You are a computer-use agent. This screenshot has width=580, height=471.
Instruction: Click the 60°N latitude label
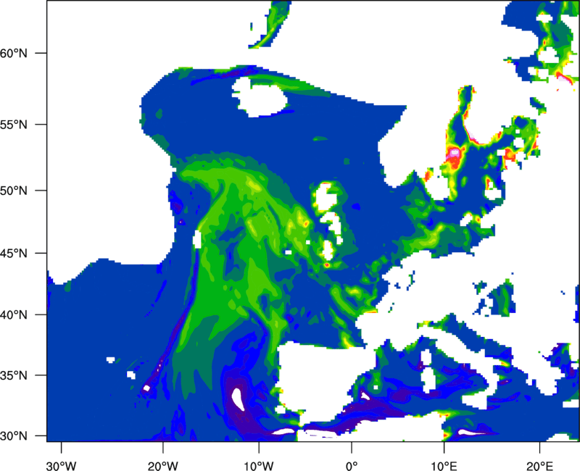click(x=14, y=53)
